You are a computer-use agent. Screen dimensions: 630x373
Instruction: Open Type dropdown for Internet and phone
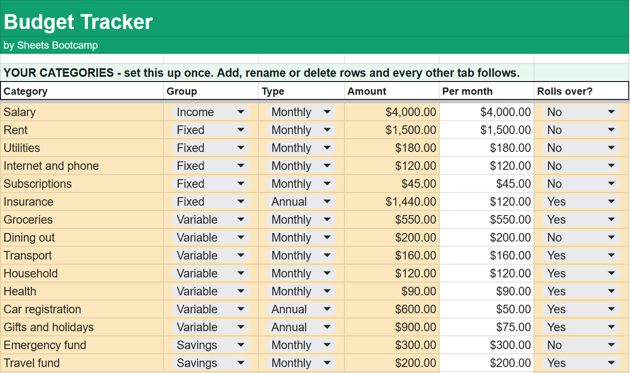(301, 166)
